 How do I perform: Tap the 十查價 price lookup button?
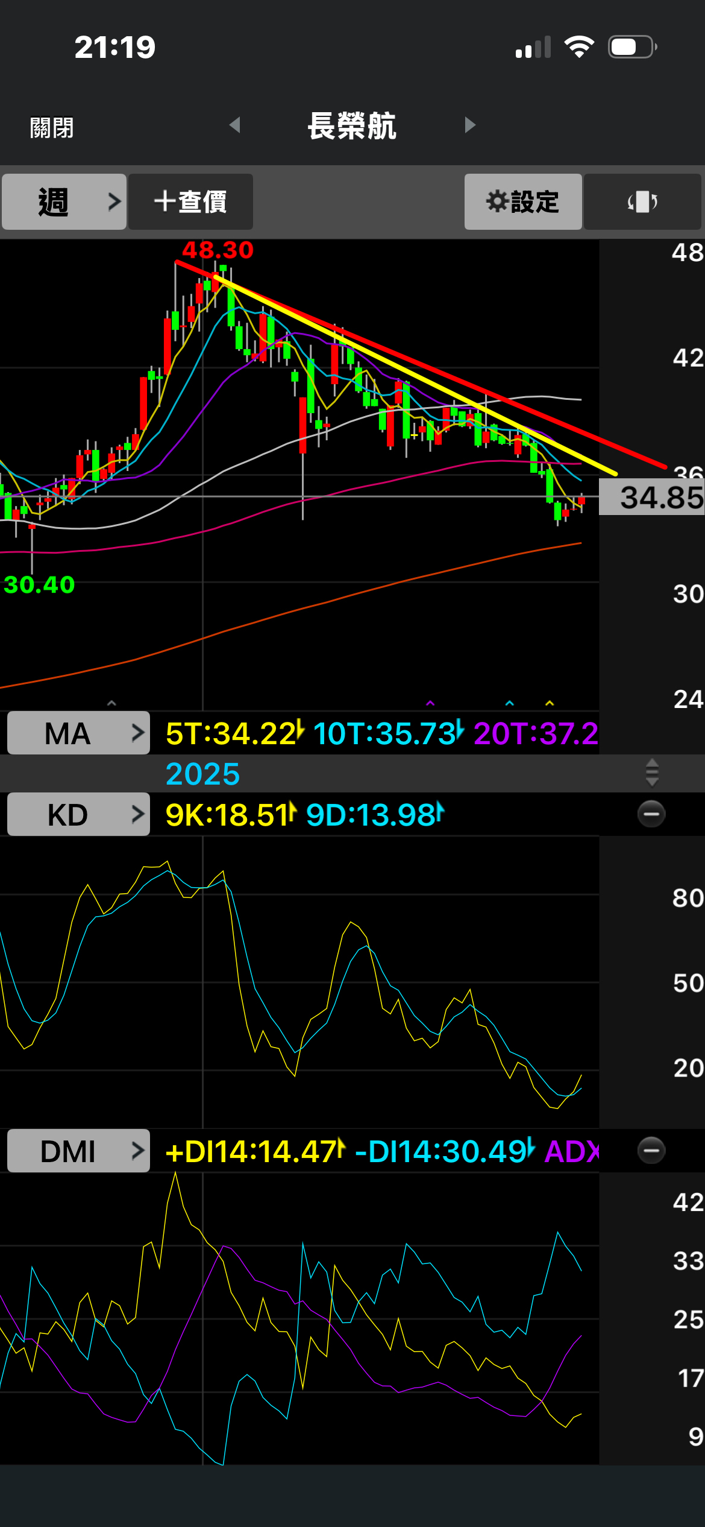tap(190, 201)
